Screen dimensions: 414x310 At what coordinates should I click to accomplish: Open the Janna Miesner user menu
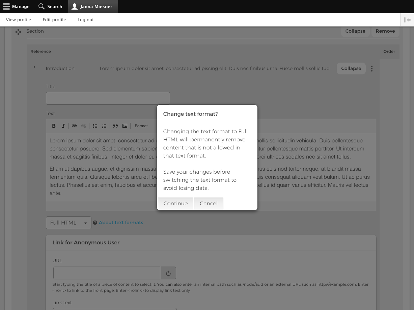point(93,6)
